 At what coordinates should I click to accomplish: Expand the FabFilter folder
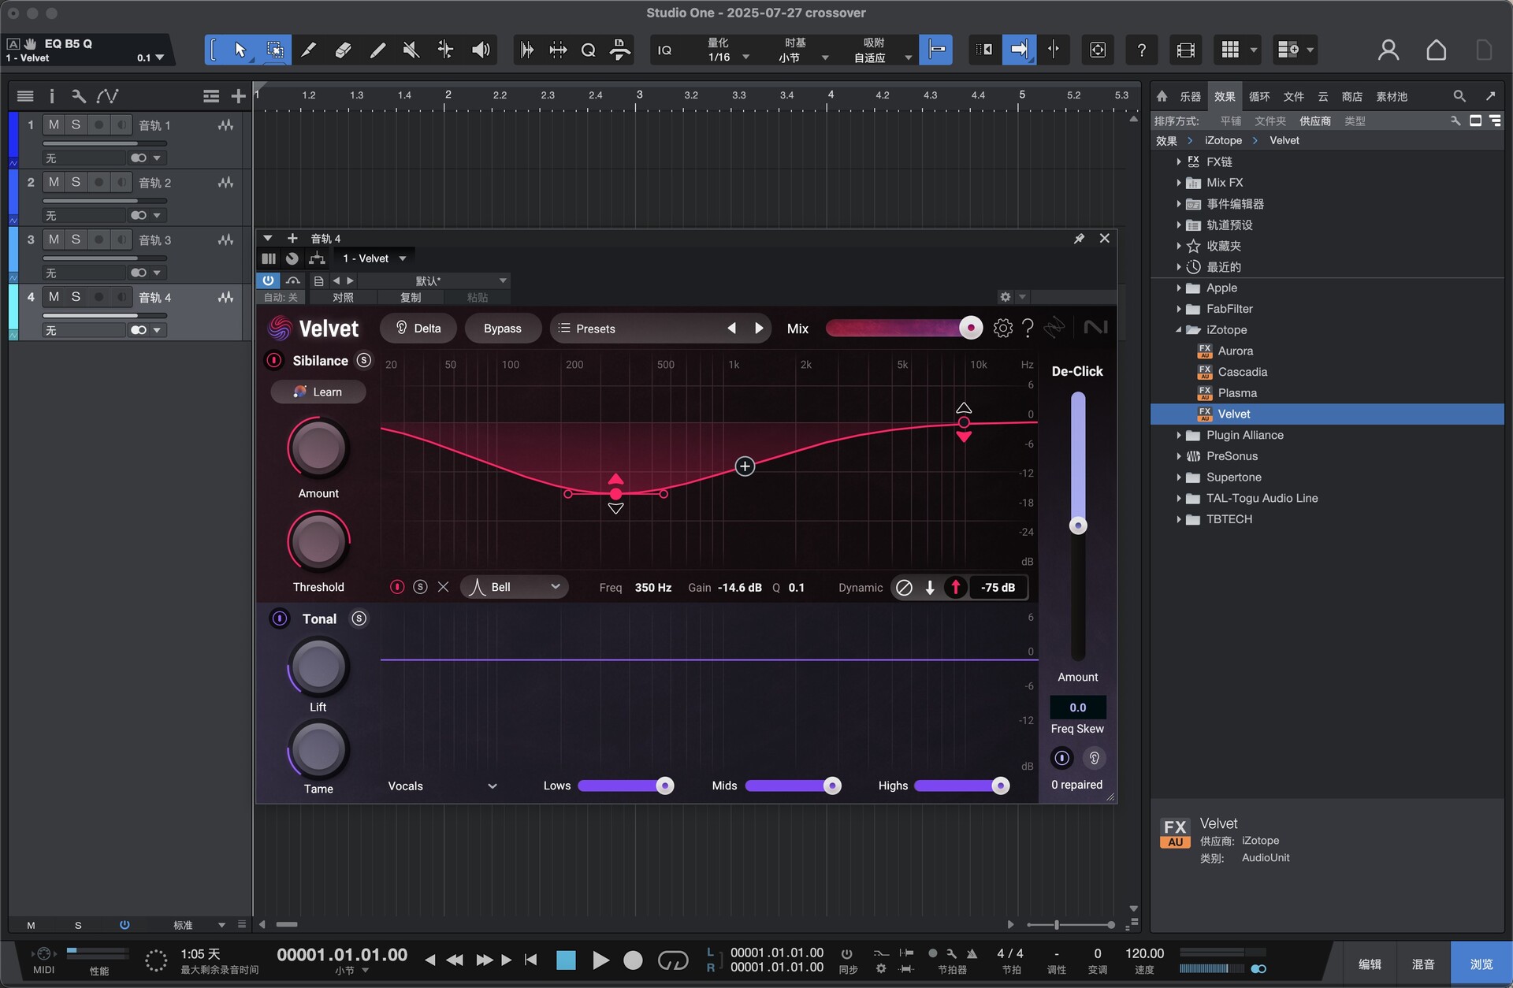click(1179, 310)
